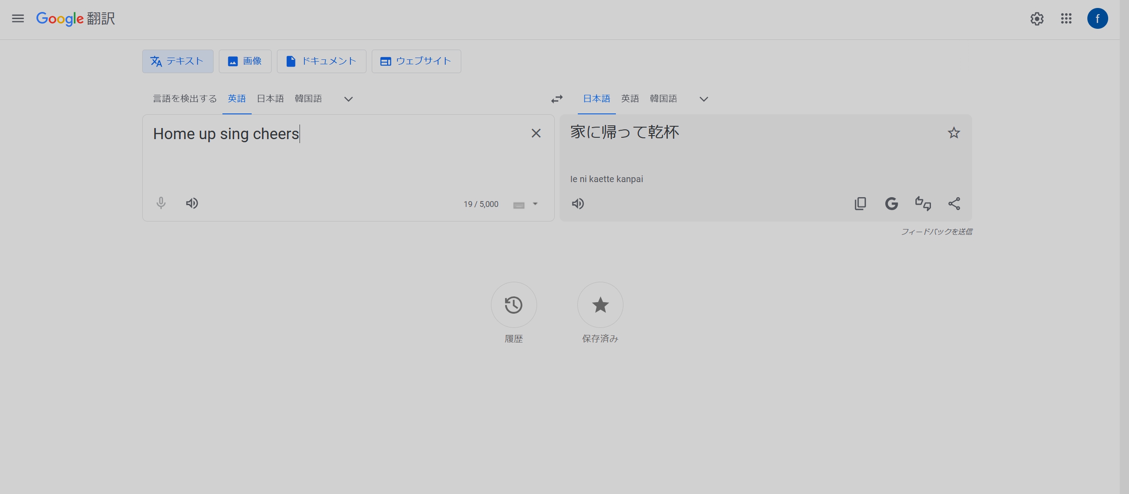Open the 履歴 history panel
The width and height of the screenshot is (1129, 494).
click(x=514, y=305)
